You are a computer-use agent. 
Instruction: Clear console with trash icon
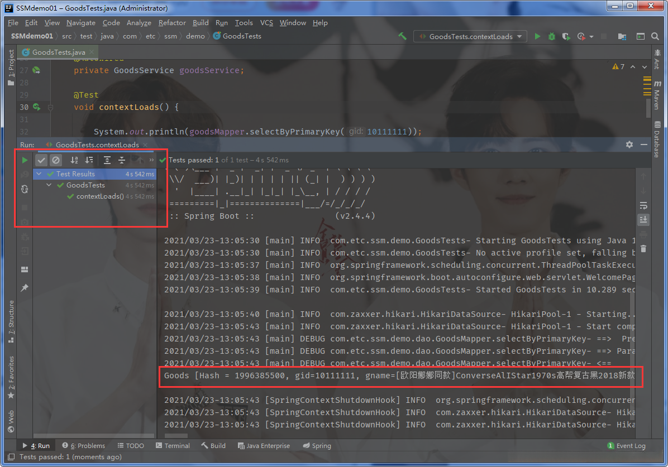coord(643,249)
